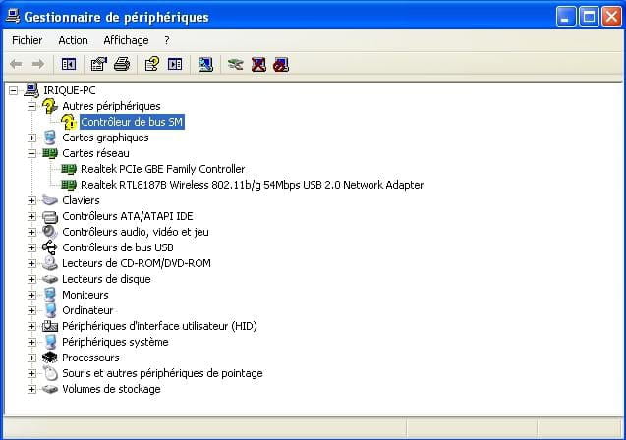
Task: Open the Fichier menu
Action: (28, 40)
